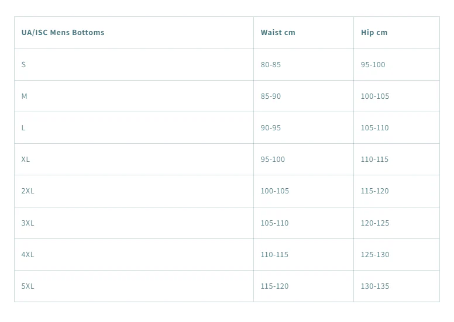This screenshot has width=454, height=322.
Task: Click the L size row label
Action: (x=23, y=127)
